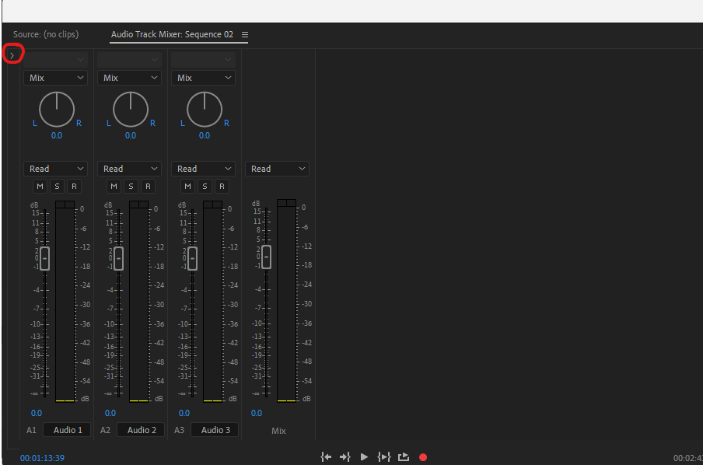703x465 pixels.
Task: Click the Audio 3 track name
Action: pos(215,429)
